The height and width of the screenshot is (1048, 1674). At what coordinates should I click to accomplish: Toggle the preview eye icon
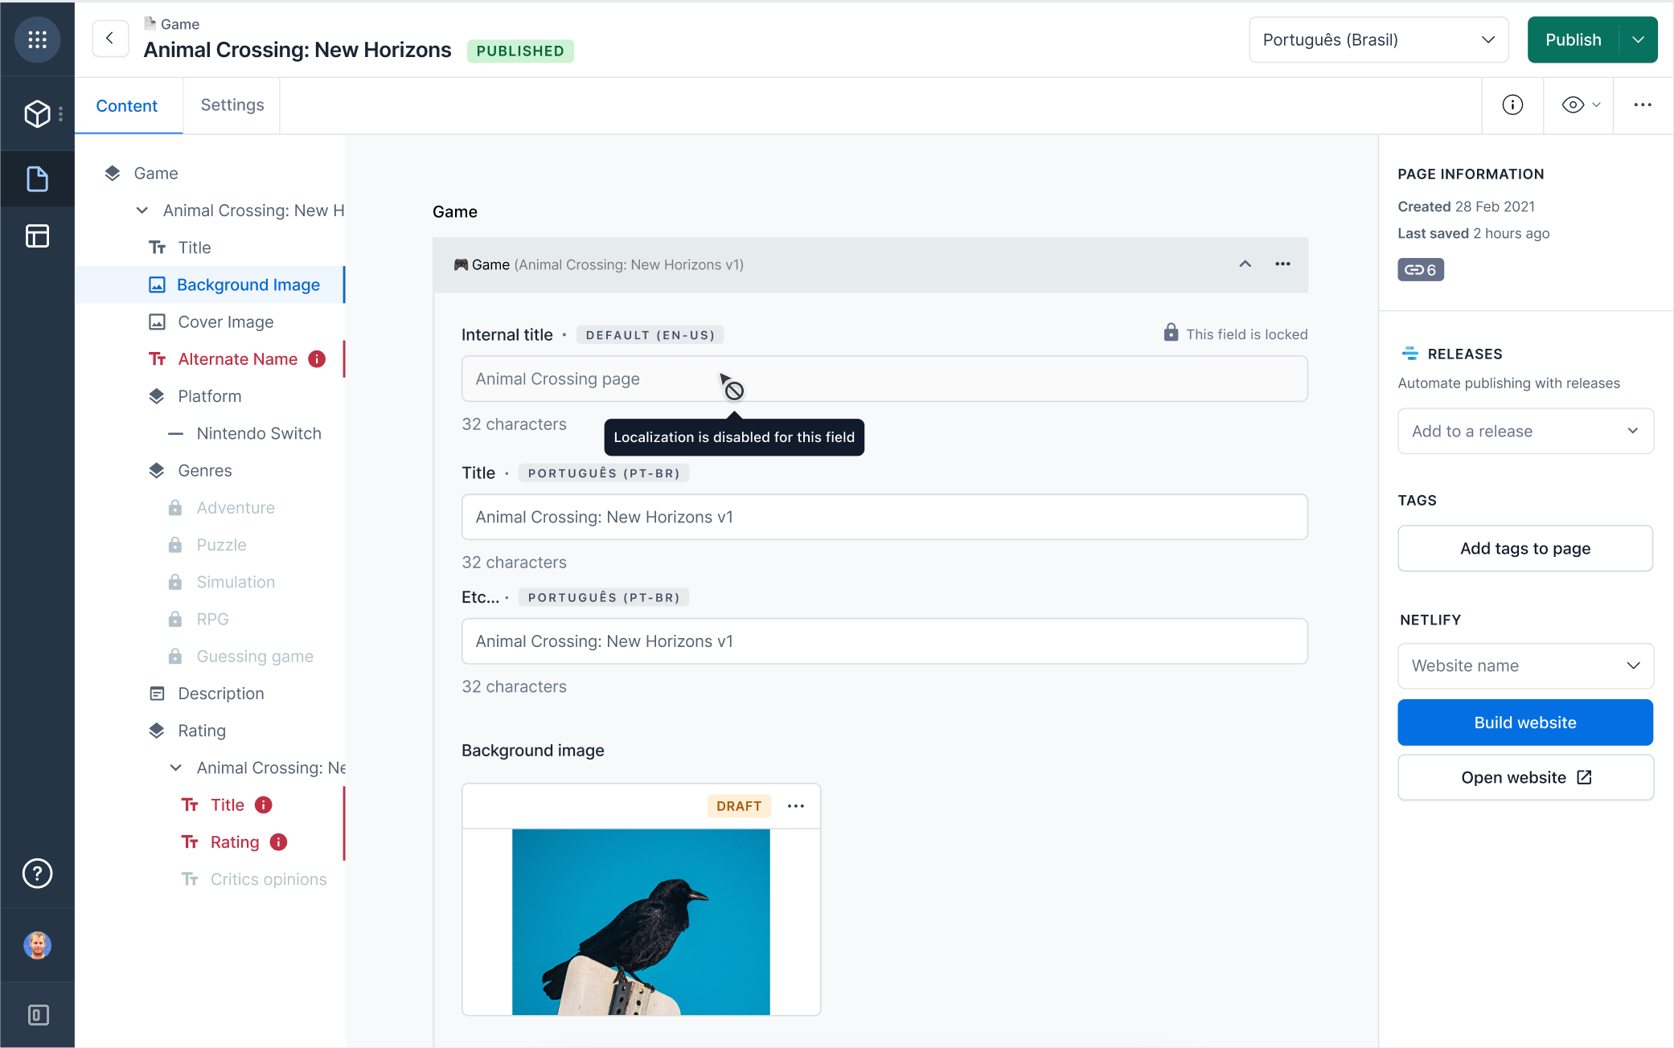tap(1574, 105)
